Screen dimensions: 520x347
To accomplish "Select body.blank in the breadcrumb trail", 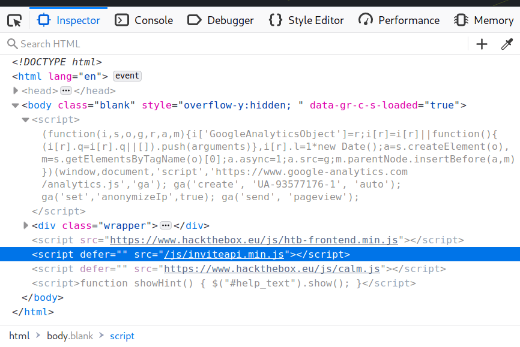I will 70,336.
